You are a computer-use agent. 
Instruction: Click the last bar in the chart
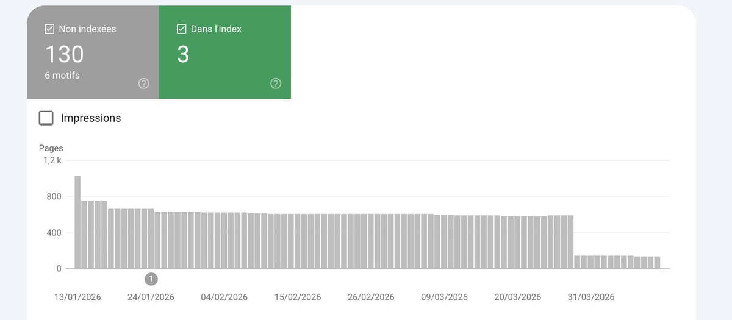click(657, 262)
